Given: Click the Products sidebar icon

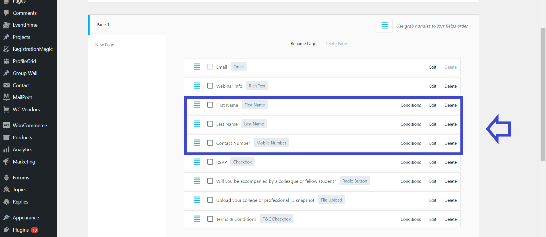Looking at the screenshot, I should 6,138.
